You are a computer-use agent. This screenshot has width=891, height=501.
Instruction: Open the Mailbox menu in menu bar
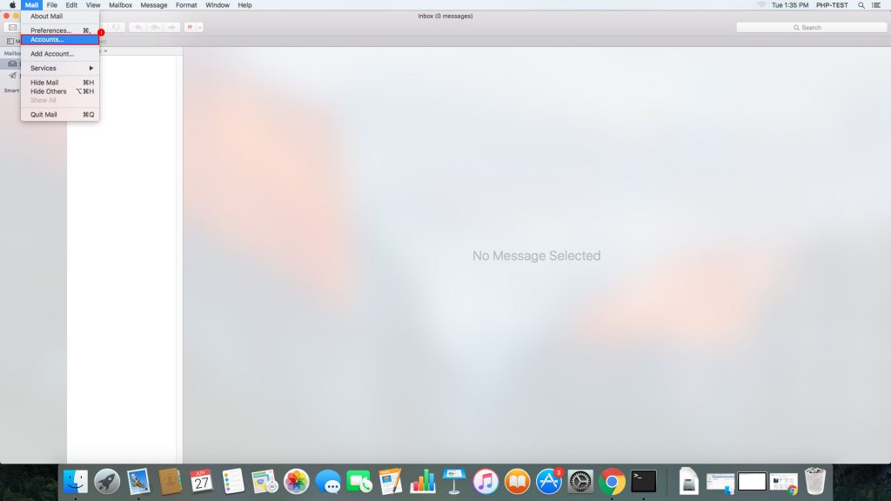pos(119,5)
